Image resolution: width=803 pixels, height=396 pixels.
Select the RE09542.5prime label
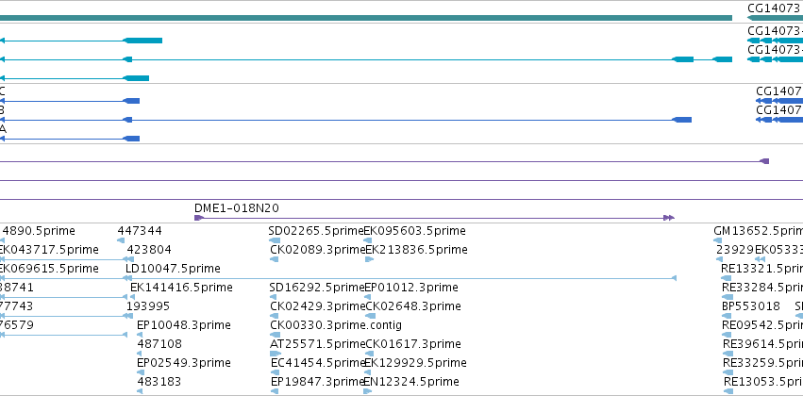[x=762, y=325]
